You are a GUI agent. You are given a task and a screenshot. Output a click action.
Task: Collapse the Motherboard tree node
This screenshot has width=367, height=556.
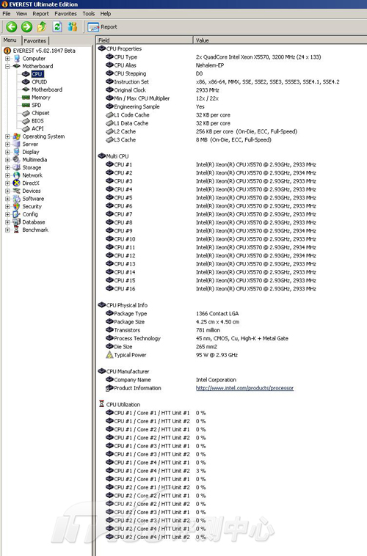coord(7,66)
